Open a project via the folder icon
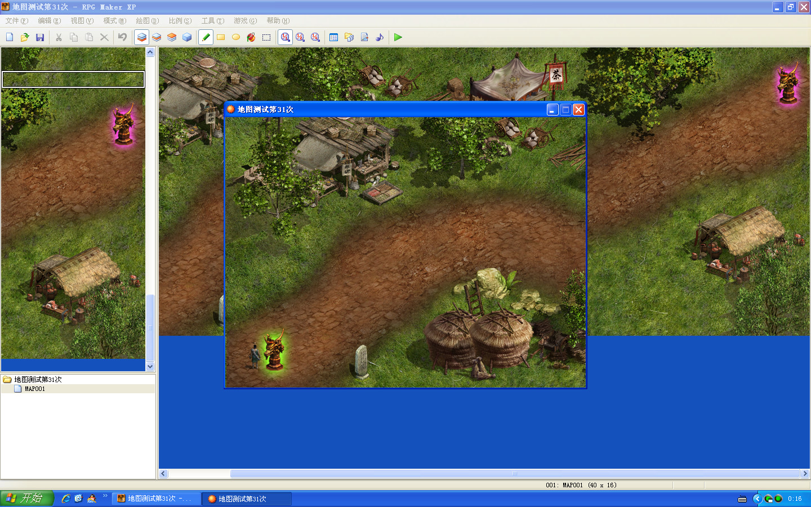Screen dimensions: 811x507 pyautogui.click(x=25, y=37)
